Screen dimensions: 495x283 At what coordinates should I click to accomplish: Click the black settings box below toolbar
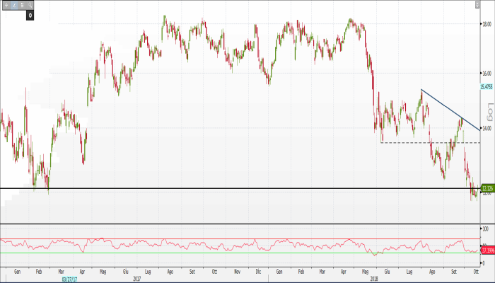(30, 13)
